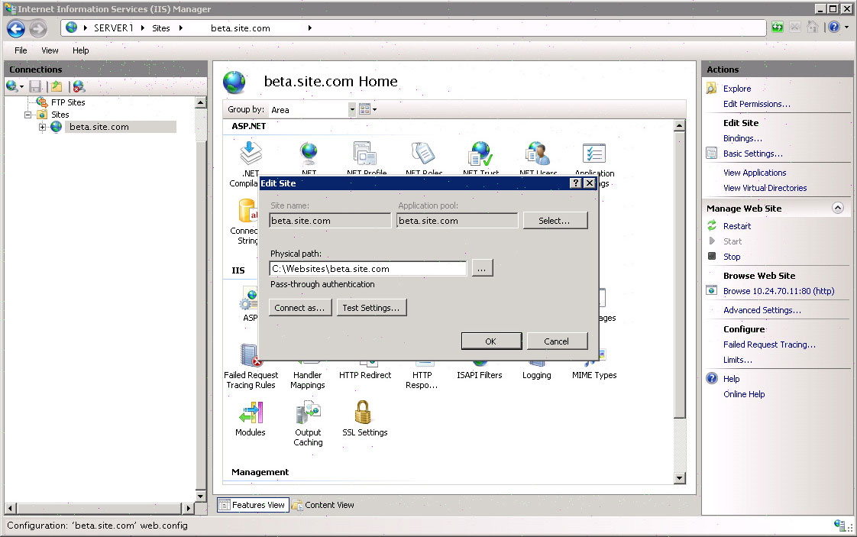Open the .NET Roles icon
This screenshot has height=537, width=857.
pyautogui.click(x=423, y=153)
